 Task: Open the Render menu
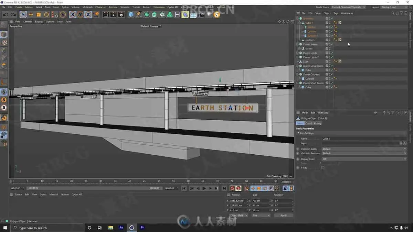(147, 7)
